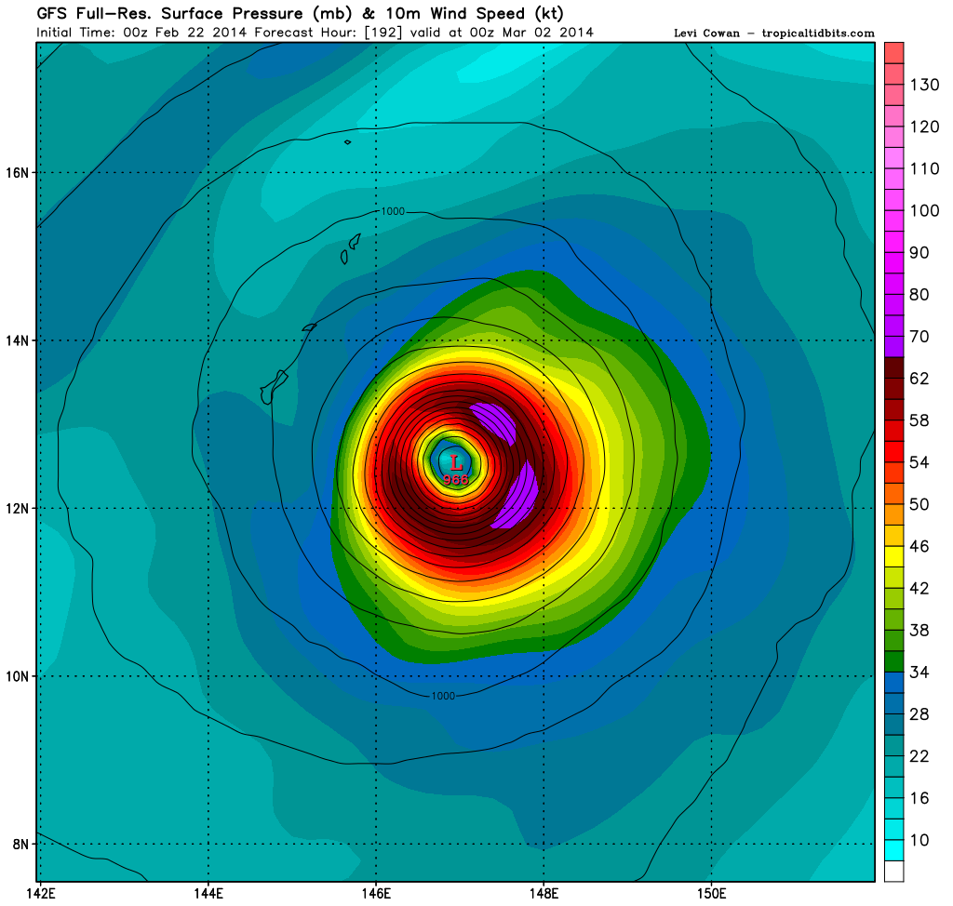This screenshot has height=906, width=953.
Task: Click the 70 kt colorbar label
Action: pos(919,337)
